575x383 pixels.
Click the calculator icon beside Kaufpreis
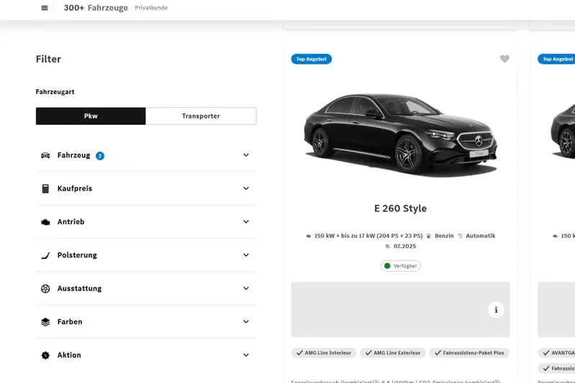coord(45,189)
